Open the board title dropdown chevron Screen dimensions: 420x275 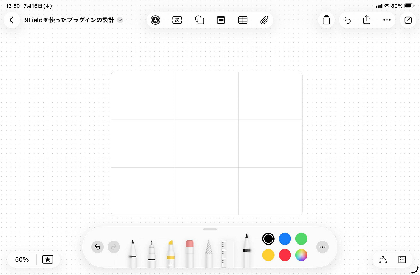[120, 20]
